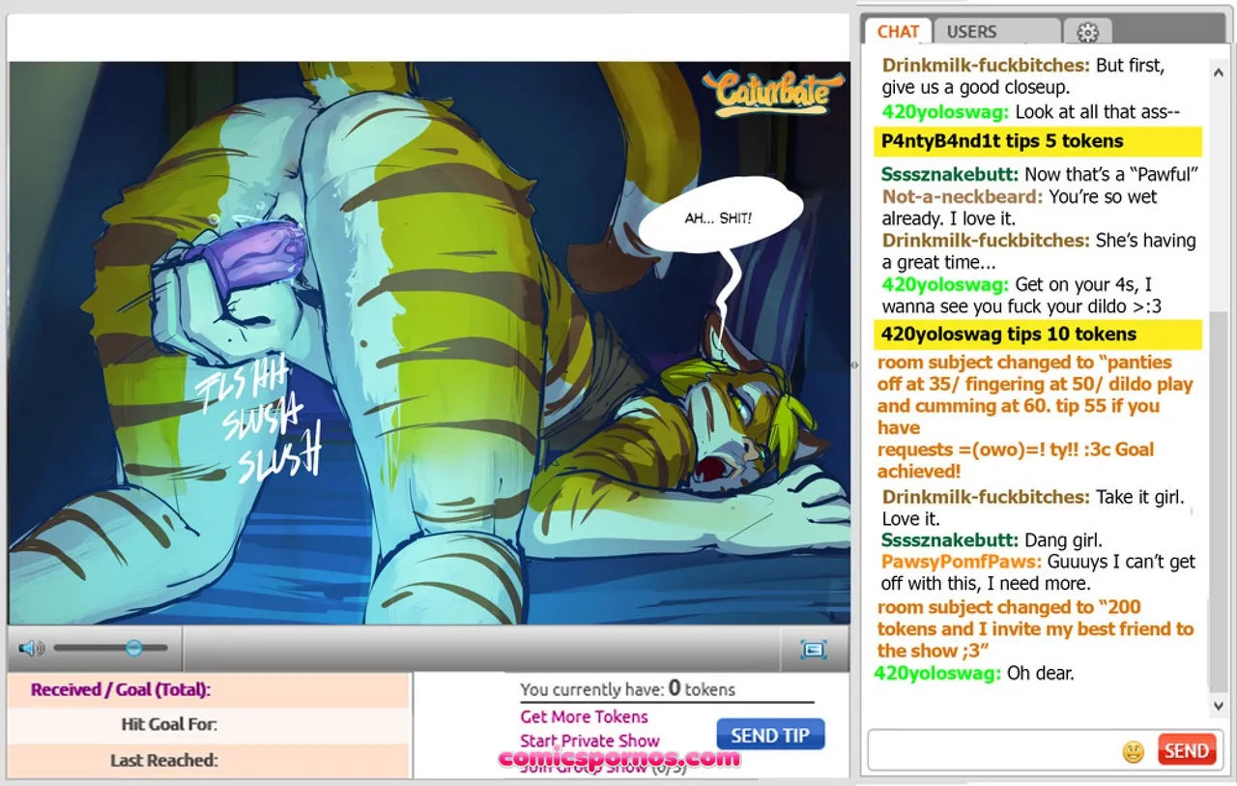Open the emoji picker in chat box
1237x786 pixels.
point(1133,751)
